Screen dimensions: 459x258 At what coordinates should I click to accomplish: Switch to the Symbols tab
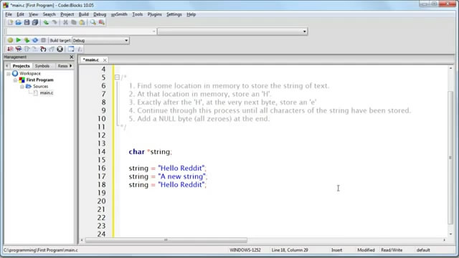click(x=42, y=66)
